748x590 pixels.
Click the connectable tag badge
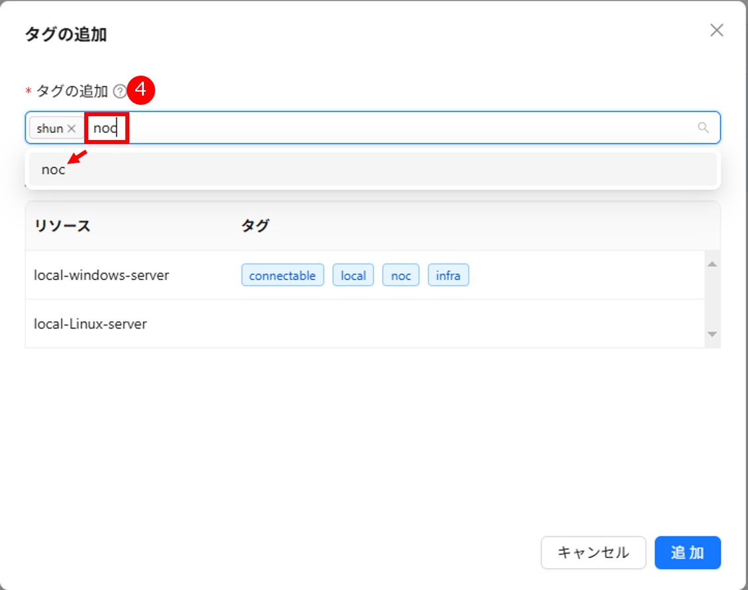click(x=282, y=275)
